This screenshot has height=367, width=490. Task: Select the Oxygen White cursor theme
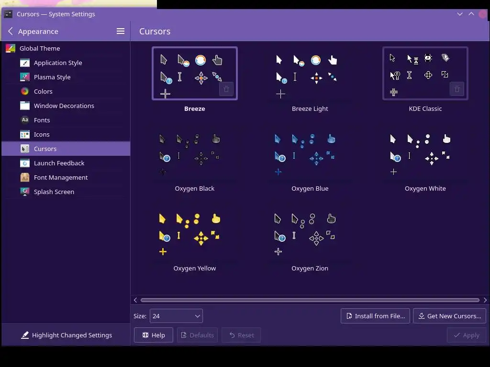click(x=425, y=153)
